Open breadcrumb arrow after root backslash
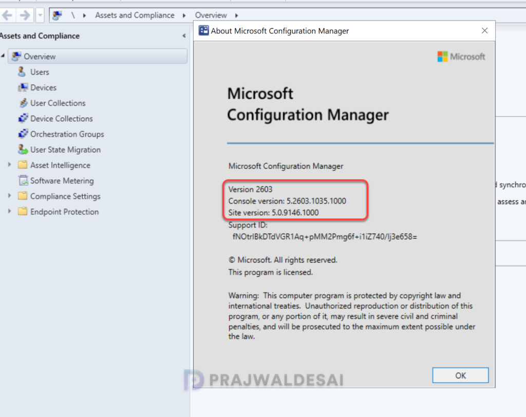This screenshot has height=417, width=526. click(x=85, y=15)
